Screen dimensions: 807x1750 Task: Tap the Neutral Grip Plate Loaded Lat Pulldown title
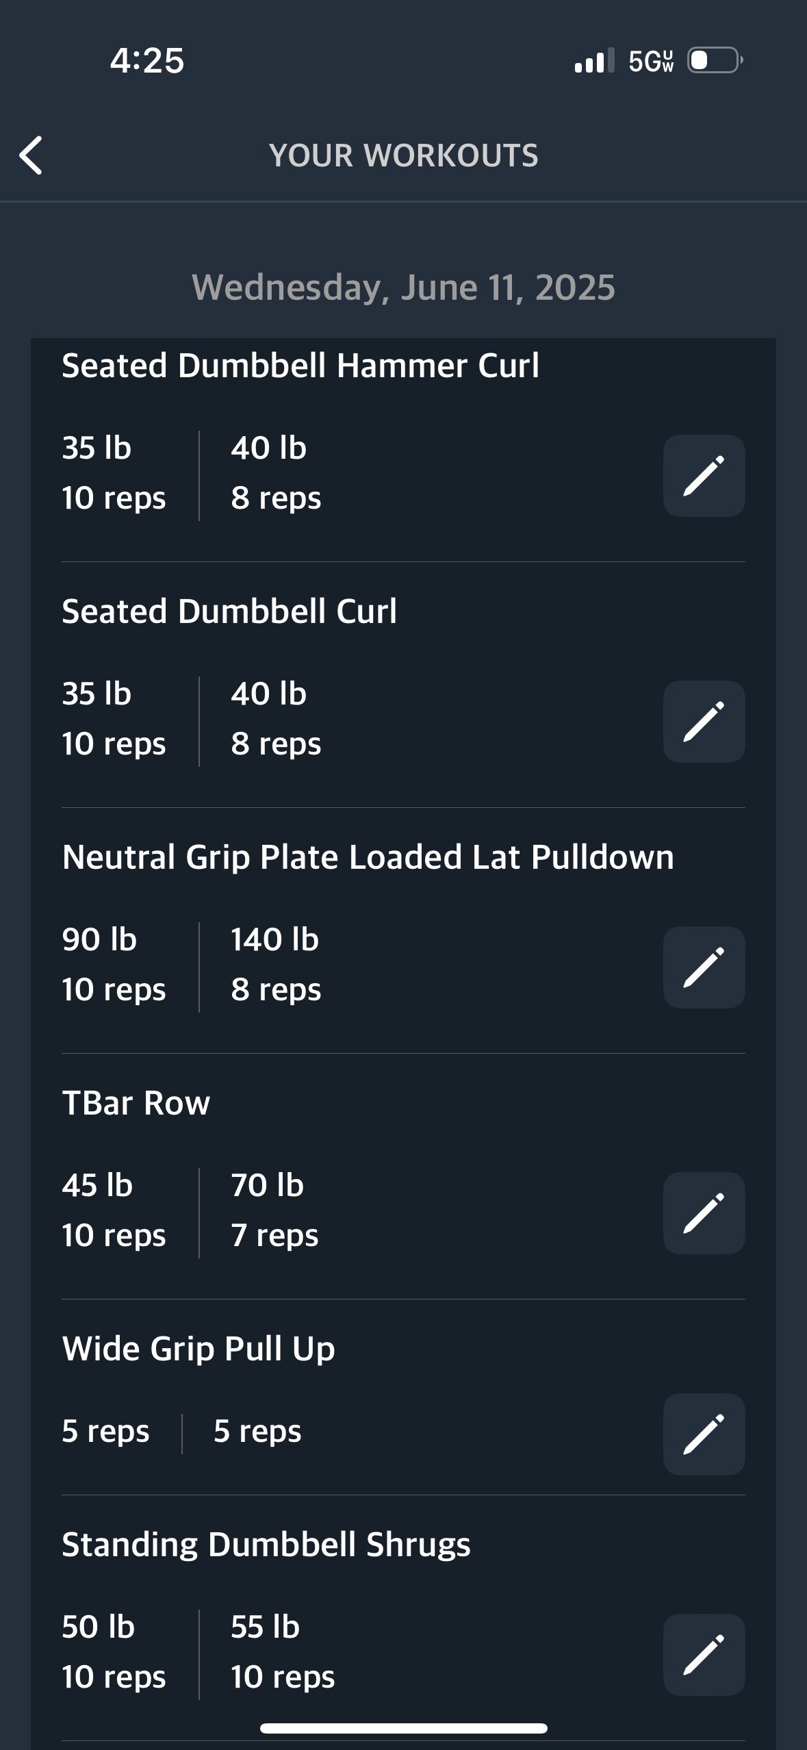(x=368, y=857)
